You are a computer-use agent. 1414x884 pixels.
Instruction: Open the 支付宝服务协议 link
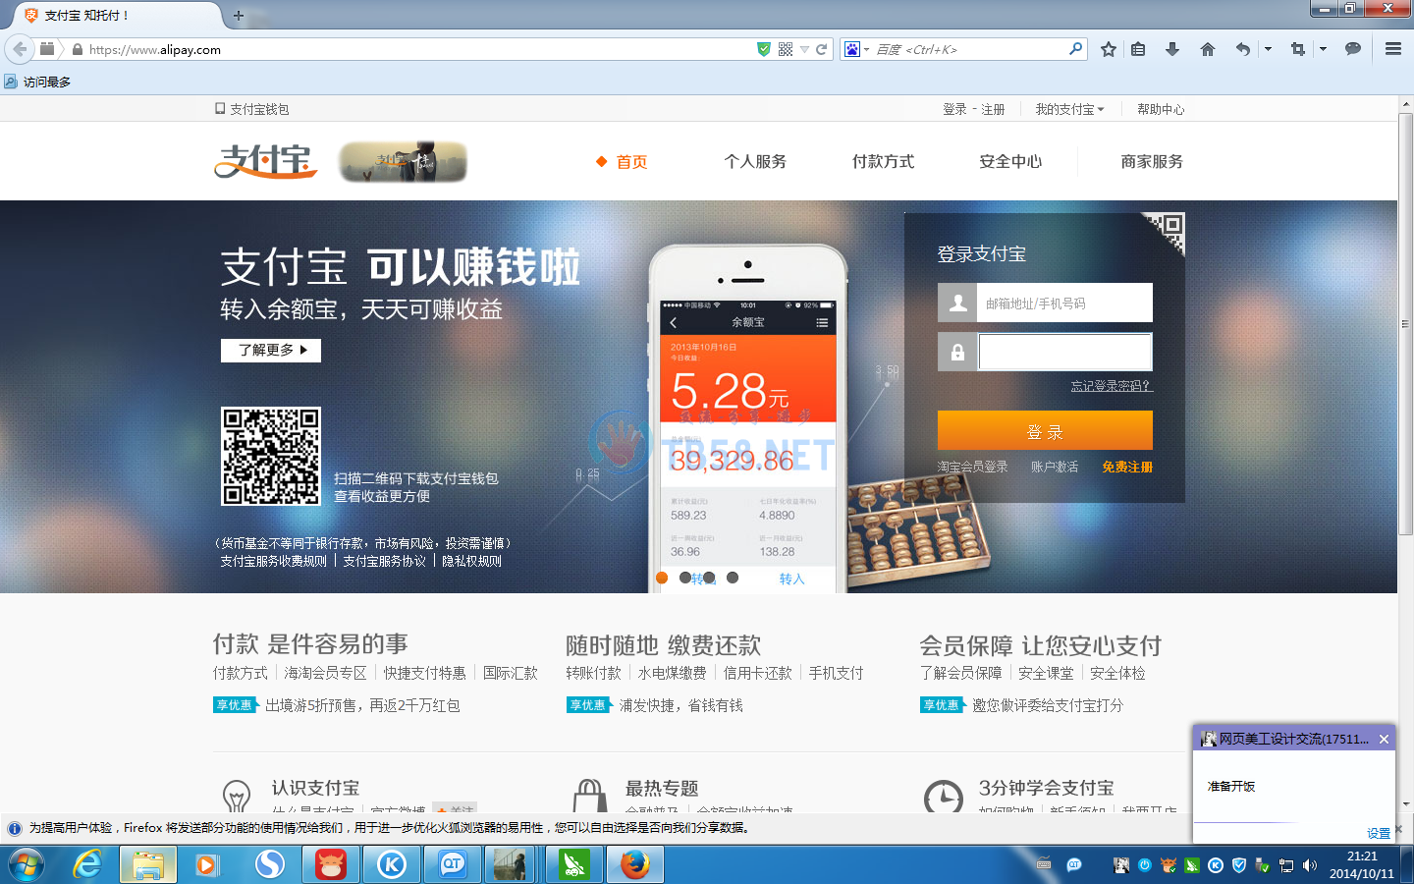click(x=384, y=561)
